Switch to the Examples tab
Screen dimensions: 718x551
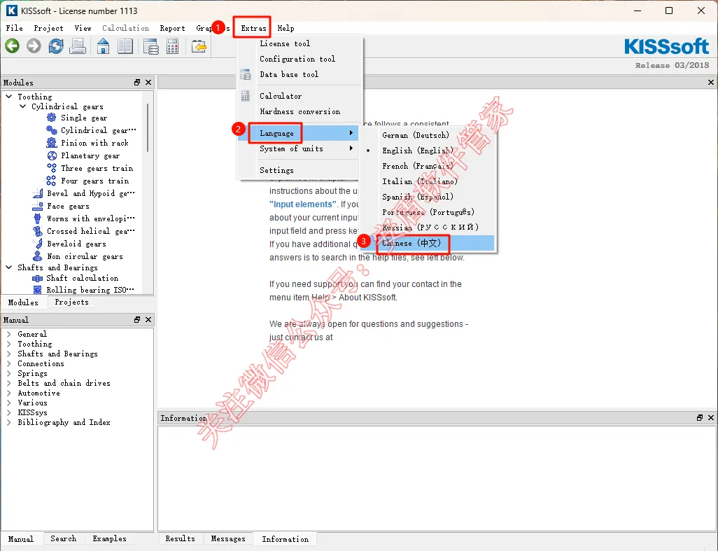[109, 538]
